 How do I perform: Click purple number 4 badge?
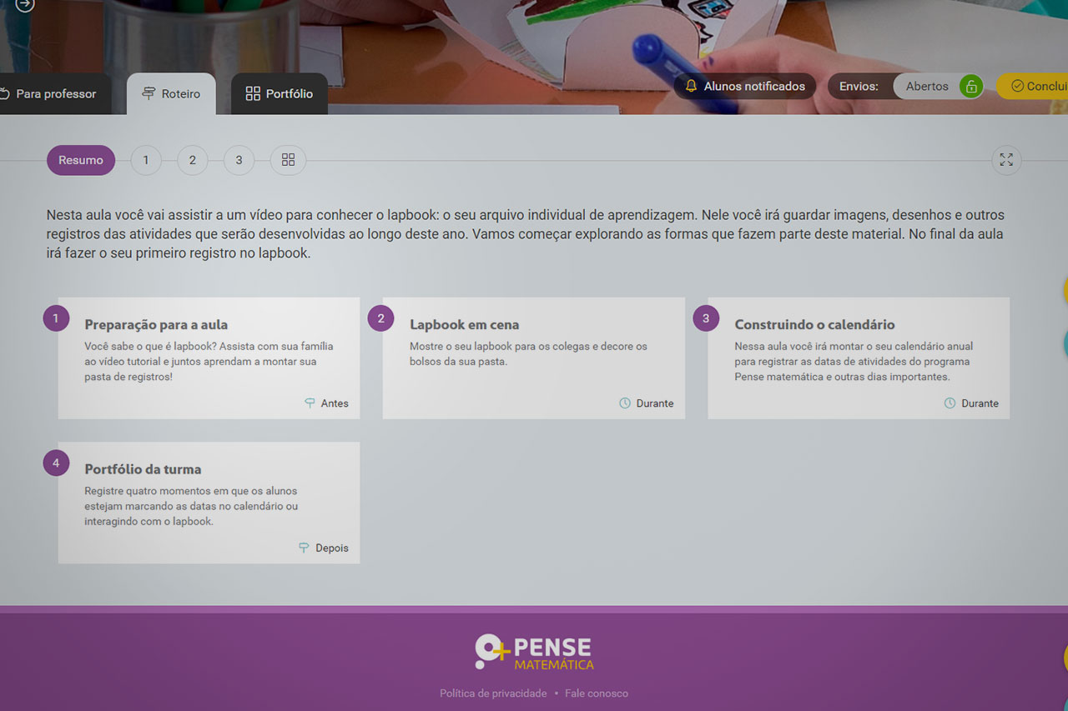[56, 463]
